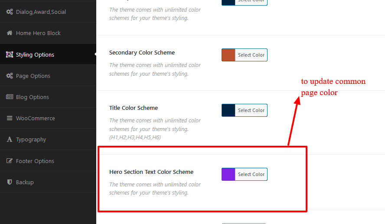385x224 pixels.
Task: Click the gears icon beside Dialog,Award,Social
Action: pyautogui.click(x=10, y=12)
